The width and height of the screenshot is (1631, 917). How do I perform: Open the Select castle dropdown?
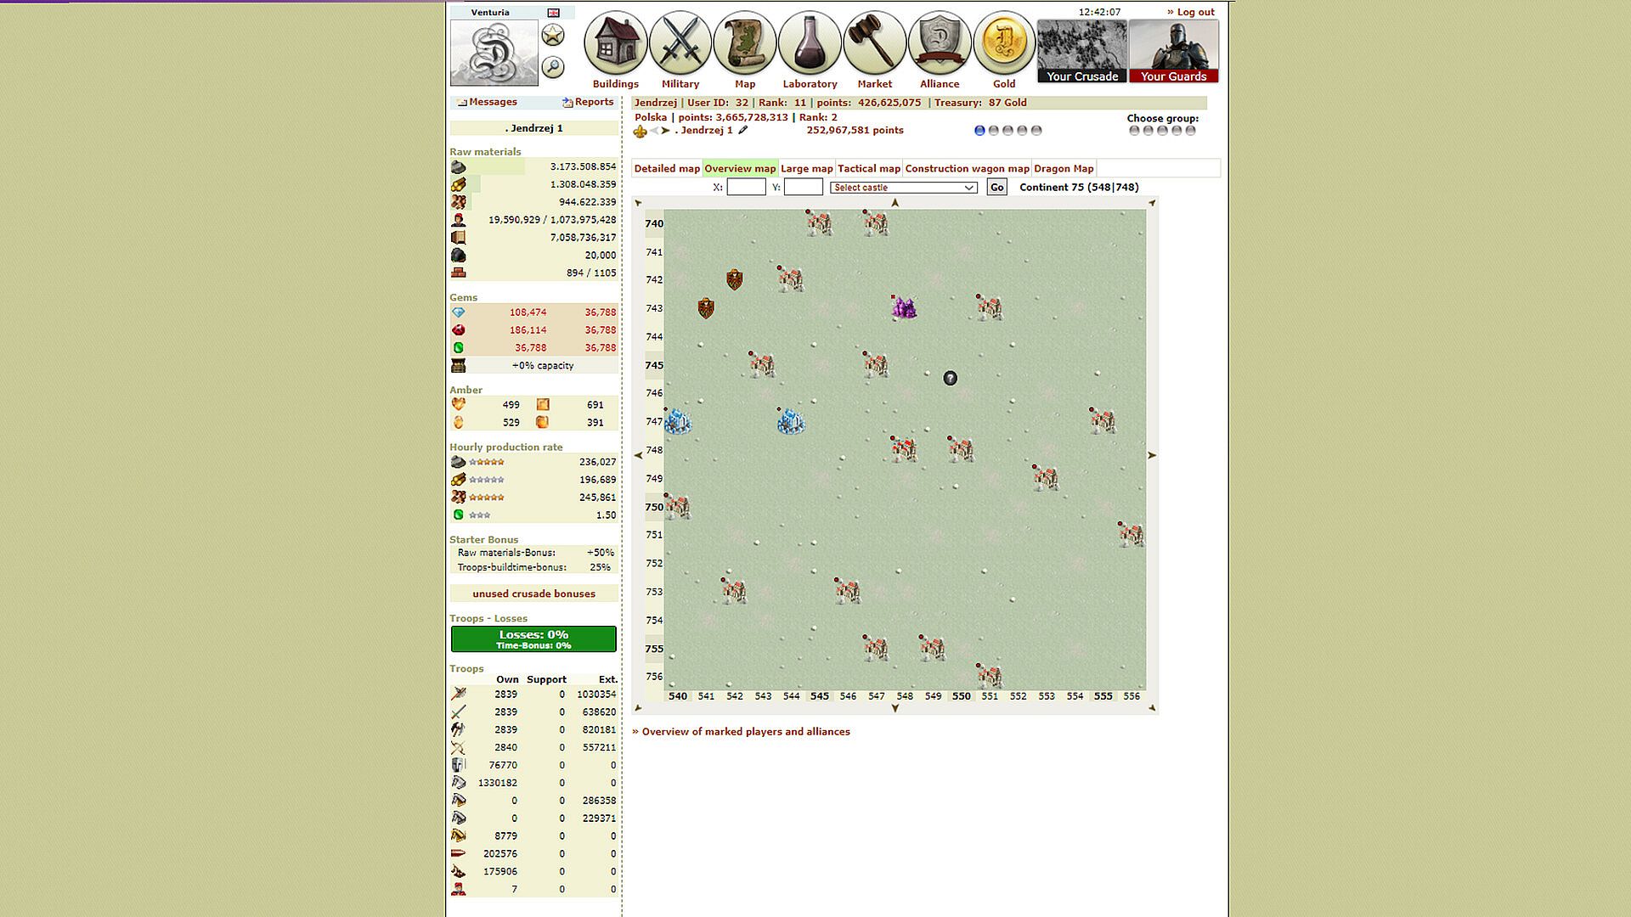pyautogui.click(x=903, y=188)
